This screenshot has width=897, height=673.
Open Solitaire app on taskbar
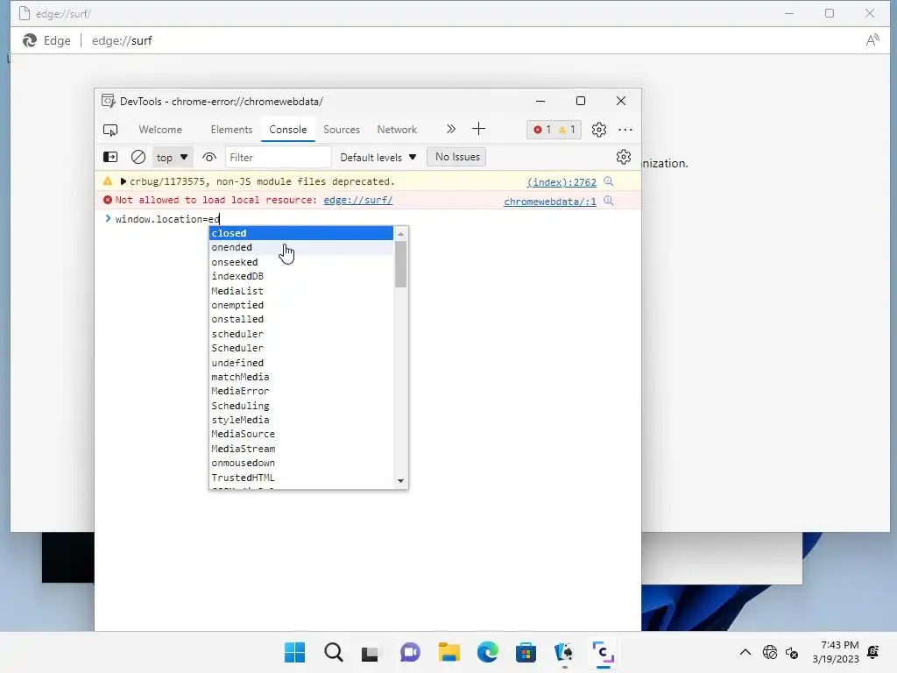[564, 652]
